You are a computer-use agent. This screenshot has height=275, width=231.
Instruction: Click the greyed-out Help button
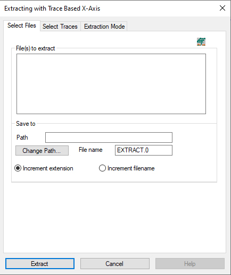point(190,264)
